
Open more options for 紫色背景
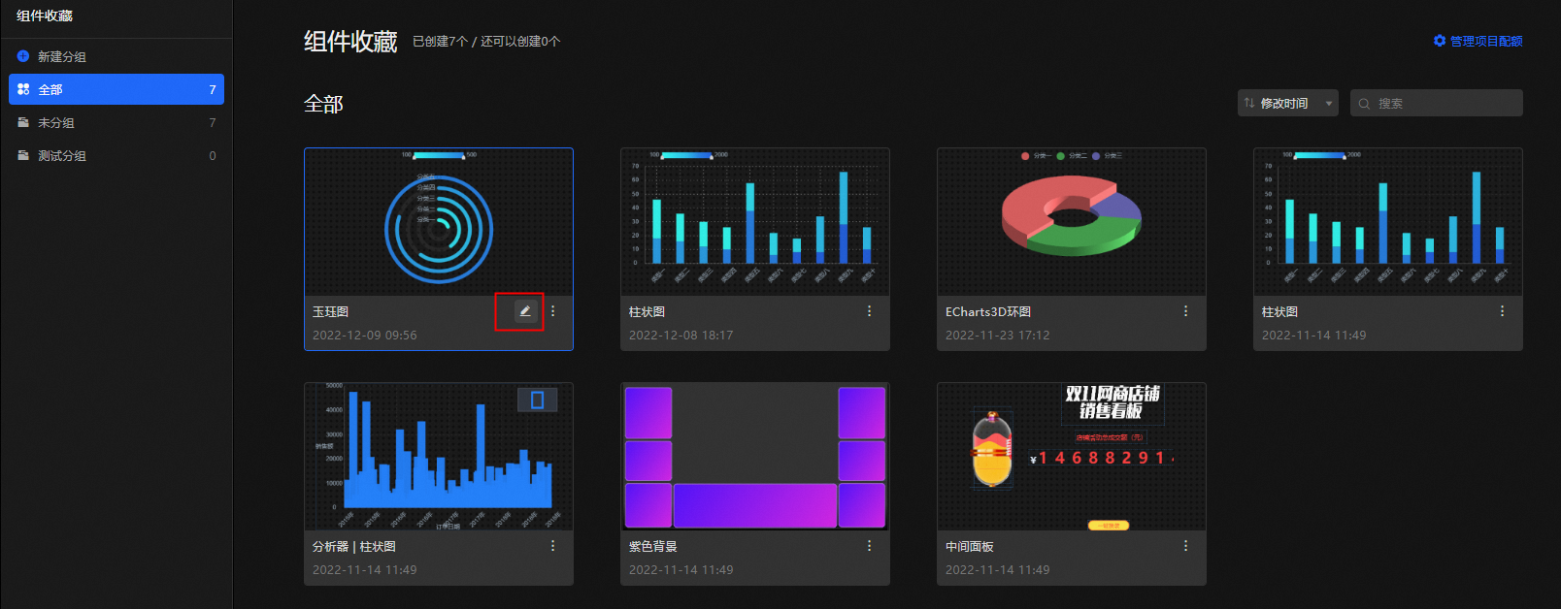click(x=869, y=546)
